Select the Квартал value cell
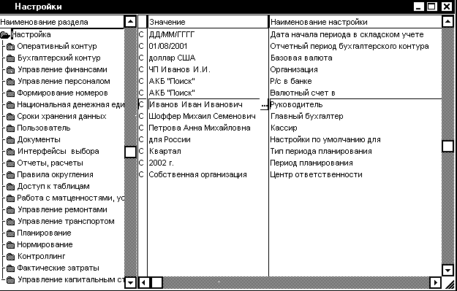This screenshot has width=457, height=291. pos(208,151)
